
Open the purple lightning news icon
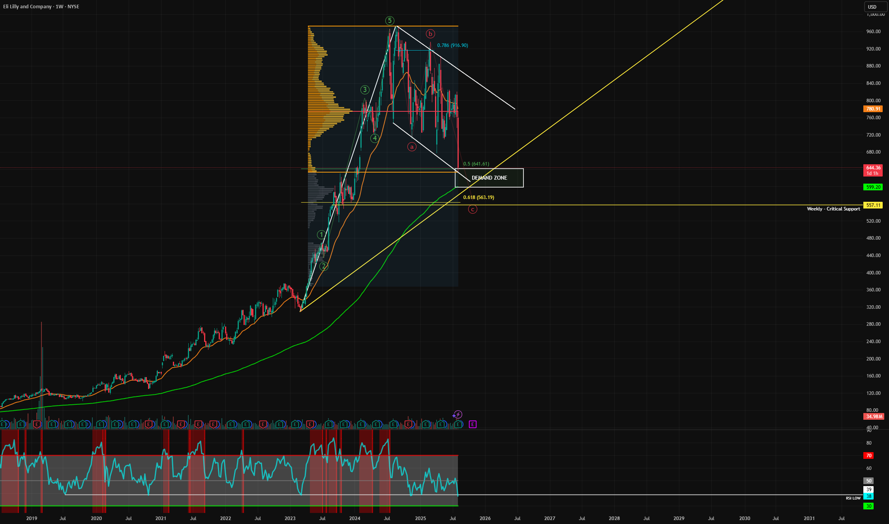coord(458,415)
